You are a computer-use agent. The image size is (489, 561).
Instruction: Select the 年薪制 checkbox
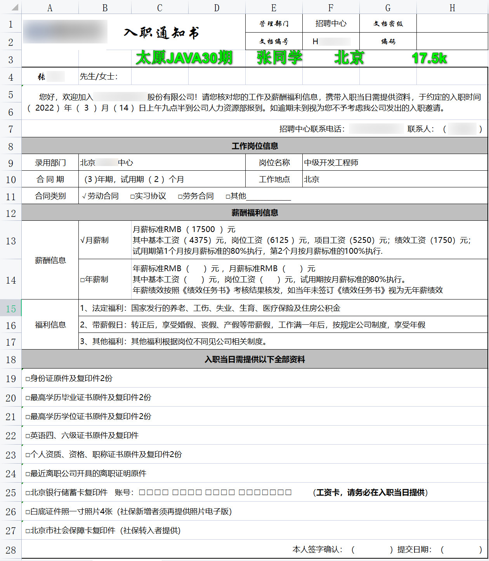click(82, 280)
